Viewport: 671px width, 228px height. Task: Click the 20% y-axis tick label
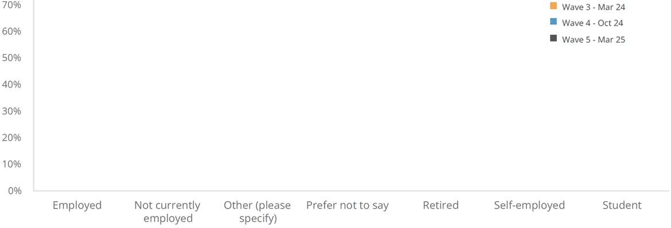(x=11, y=138)
